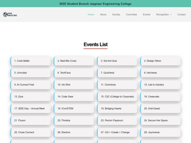Open the '16. Creaovate' event card
The width and height of the screenshot is (191, 143).
(160, 96)
